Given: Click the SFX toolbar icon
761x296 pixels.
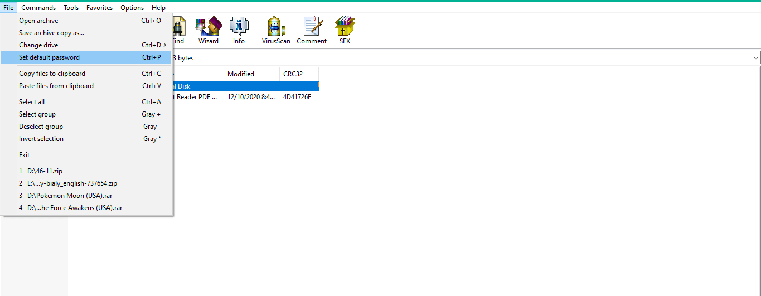Looking at the screenshot, I should pos(345,30).
